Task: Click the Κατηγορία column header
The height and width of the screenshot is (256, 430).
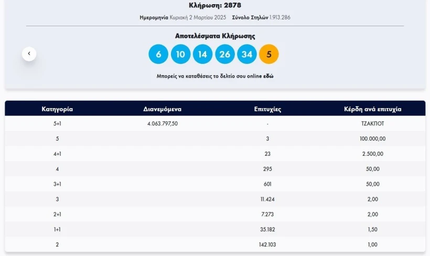Action: [x=57, y=109]
